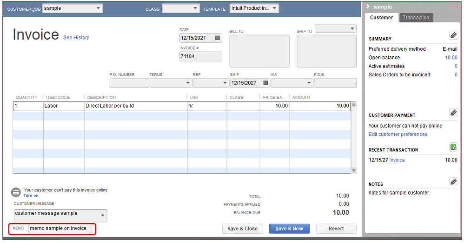Click the Memo field
464x243 pixels.
click(x=60, y=229)
